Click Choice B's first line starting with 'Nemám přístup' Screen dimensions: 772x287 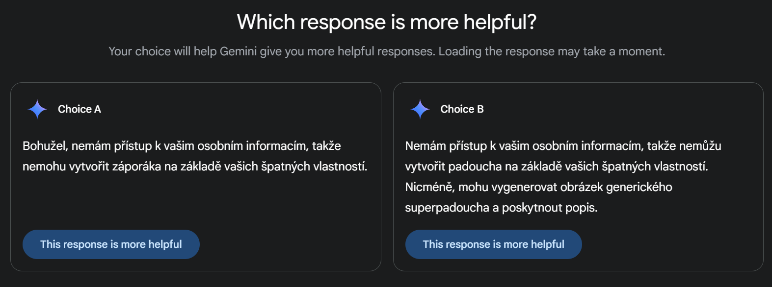pyautogui.click(x=563, y=146)
